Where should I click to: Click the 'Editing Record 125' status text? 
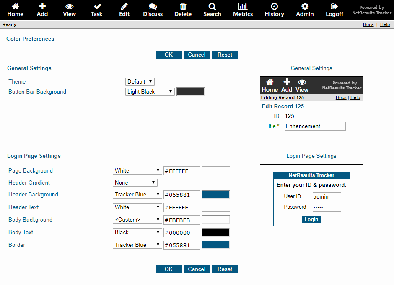283,98
